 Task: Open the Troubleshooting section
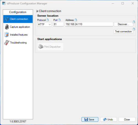(18, 43)
